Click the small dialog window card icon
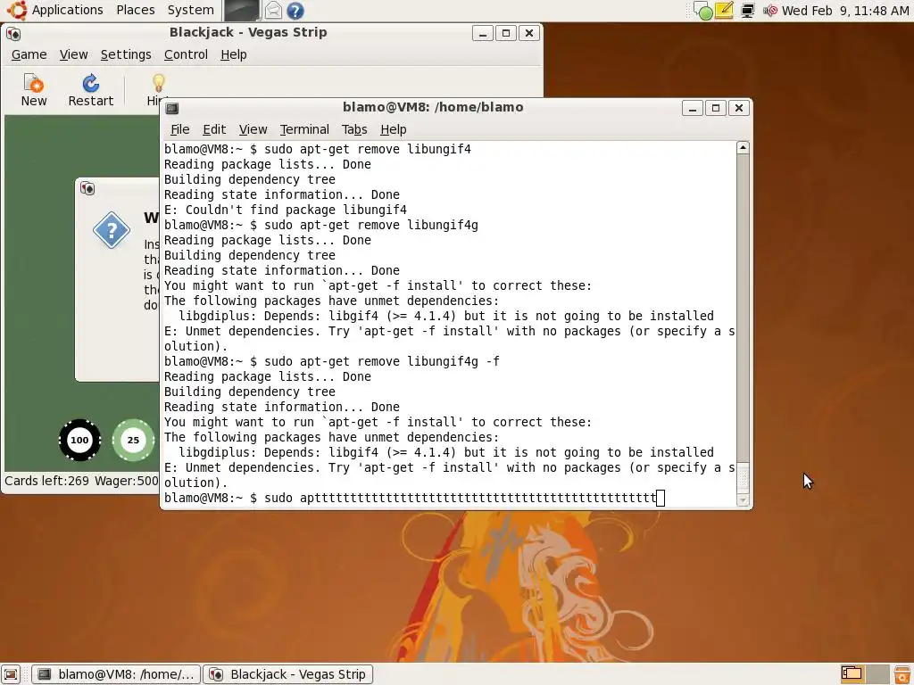Image resolution: width=914 pixels, height=685 pixels. coord(87,188)
